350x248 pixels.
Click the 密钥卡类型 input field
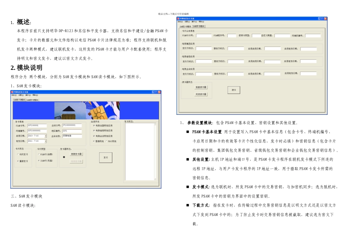(256, 35)
